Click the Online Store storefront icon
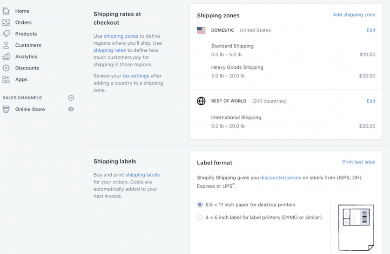This screenshot has width=390, height=254. pyautogui.click(x=6, y=109)
